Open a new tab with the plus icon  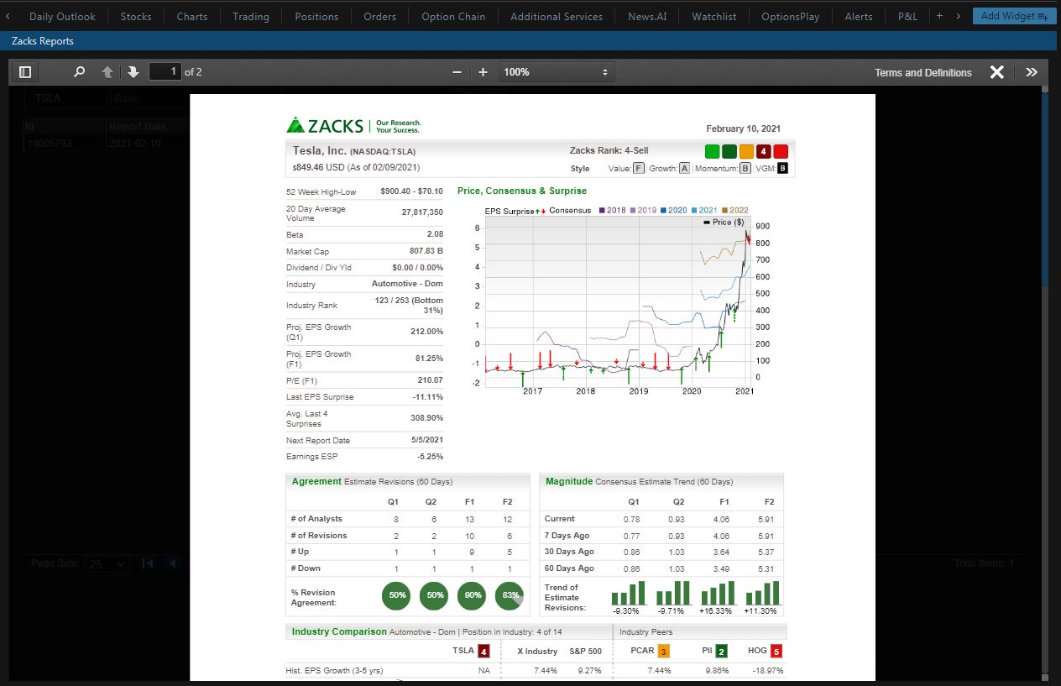[x=939, y=15]
